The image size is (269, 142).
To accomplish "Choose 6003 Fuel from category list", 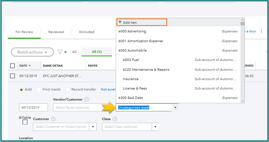I will click(131, 60).
